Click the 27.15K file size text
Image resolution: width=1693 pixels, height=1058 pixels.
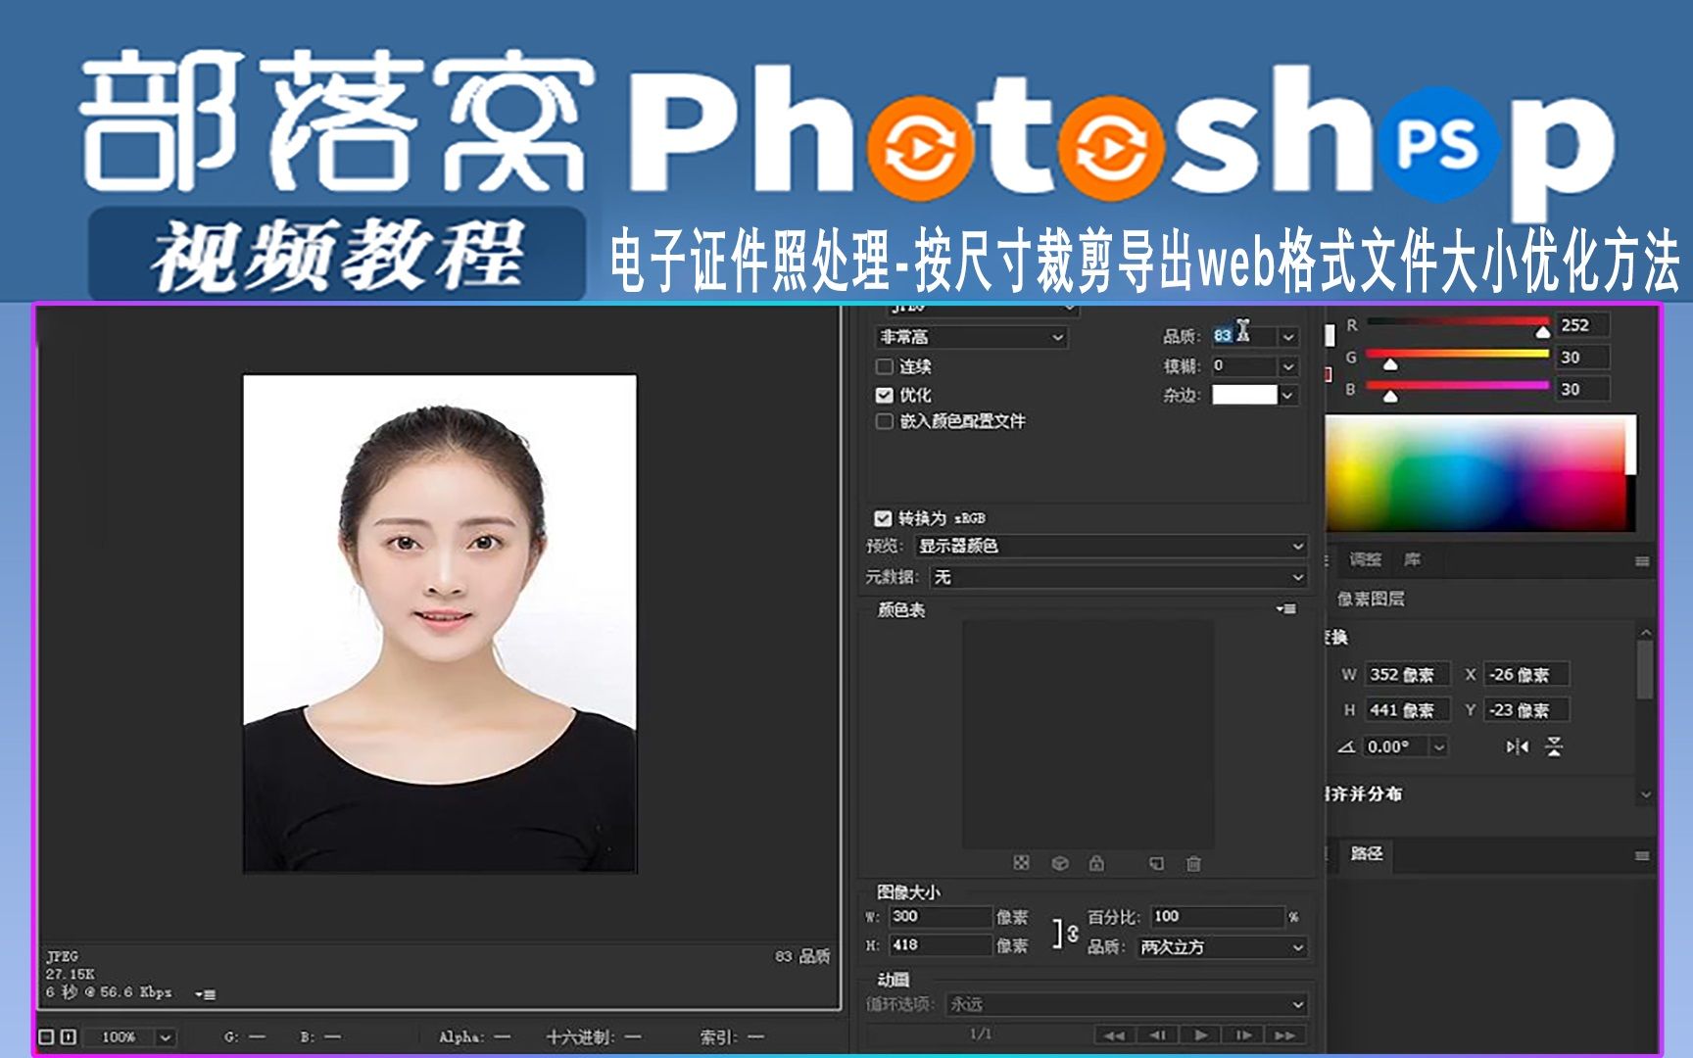click(70, 974)
